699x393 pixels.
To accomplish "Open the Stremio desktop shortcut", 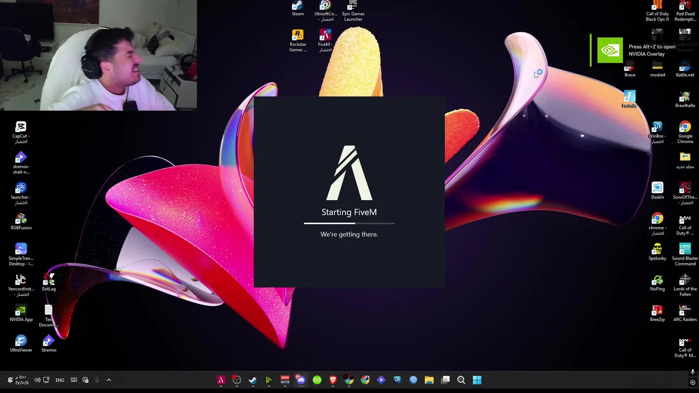I will tap(49, 344).
